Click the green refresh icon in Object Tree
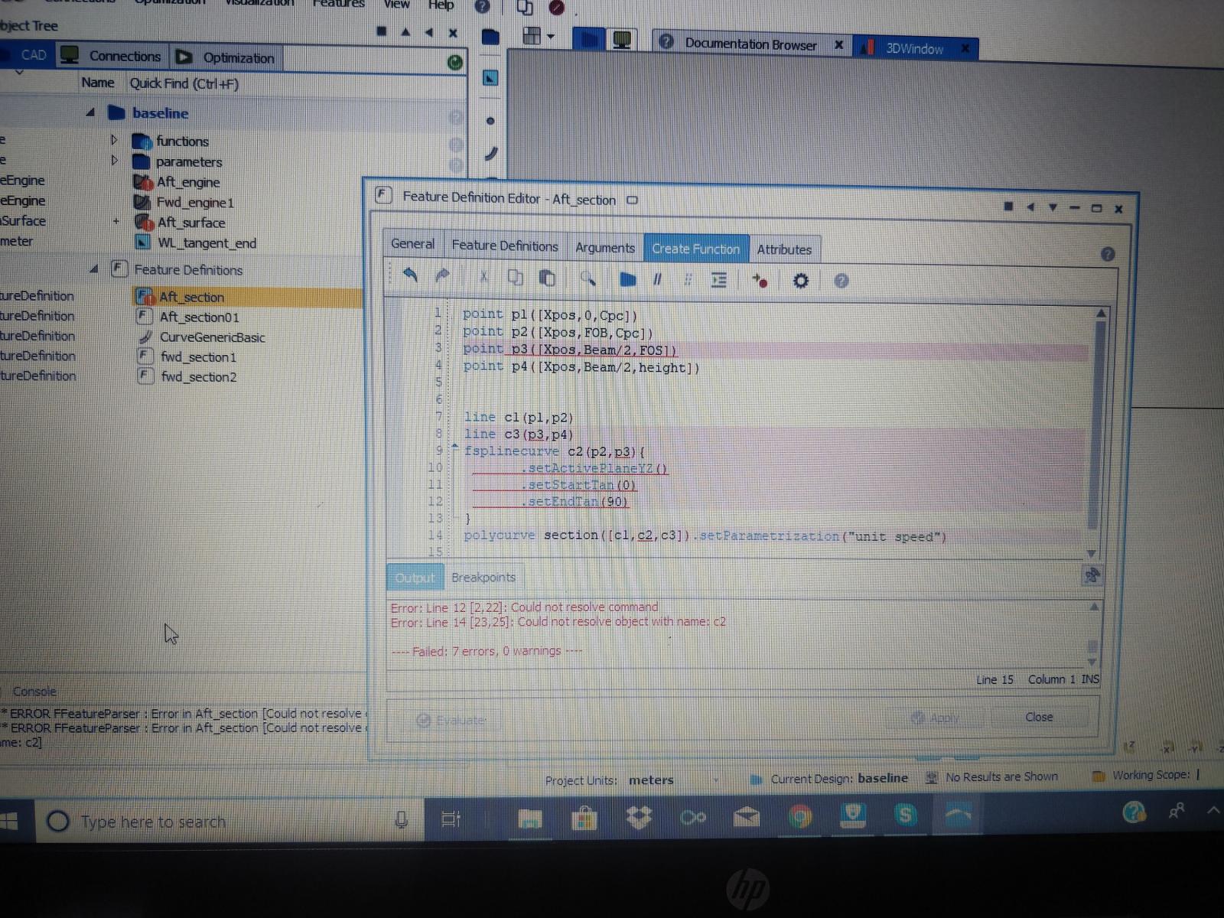 454,63
